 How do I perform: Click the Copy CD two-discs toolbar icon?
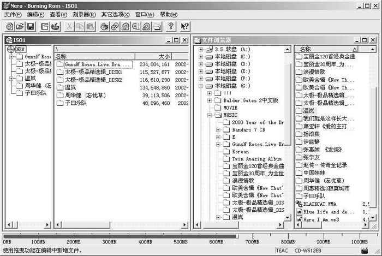[x=115, y=26]
